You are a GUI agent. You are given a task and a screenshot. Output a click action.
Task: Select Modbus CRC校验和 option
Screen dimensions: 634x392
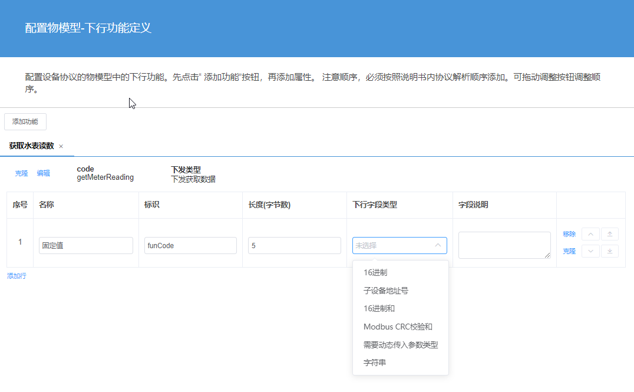[398, 327]
